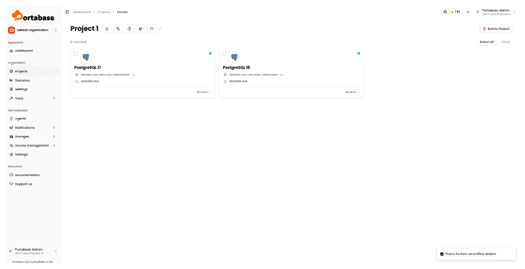Click the 0 selected label
Screen dimensions: 525x269
(78, 42)
